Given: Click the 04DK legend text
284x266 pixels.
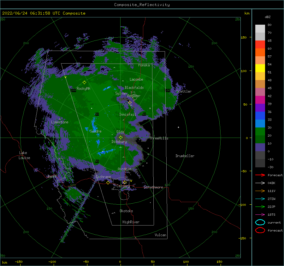Looking at the screenshot, I should coord(271,183).
